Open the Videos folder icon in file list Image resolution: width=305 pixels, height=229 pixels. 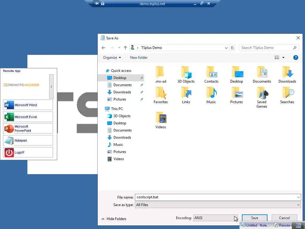click(161, 120)
